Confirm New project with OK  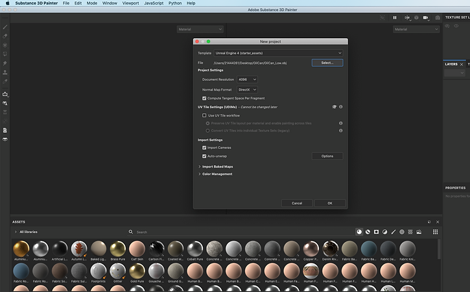pos(330,203)
